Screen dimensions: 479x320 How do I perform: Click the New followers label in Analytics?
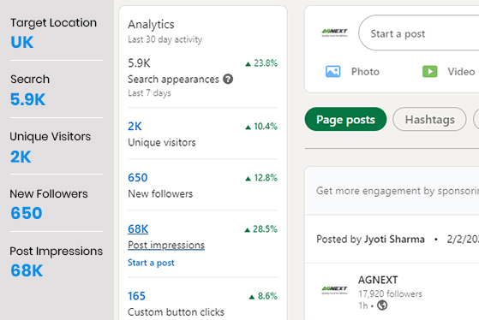[160, 193]
